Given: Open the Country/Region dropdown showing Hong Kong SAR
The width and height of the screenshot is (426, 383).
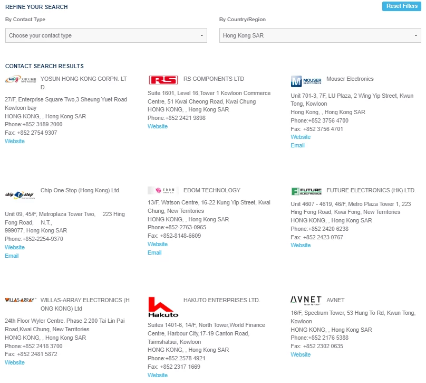Looking at the screenshot, I should (x=320, y=35).
